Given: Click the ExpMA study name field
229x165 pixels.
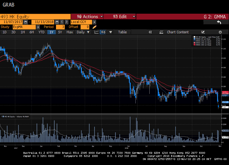Looking at the screenshot, I should pyautogui.click(x=24, y=27).
